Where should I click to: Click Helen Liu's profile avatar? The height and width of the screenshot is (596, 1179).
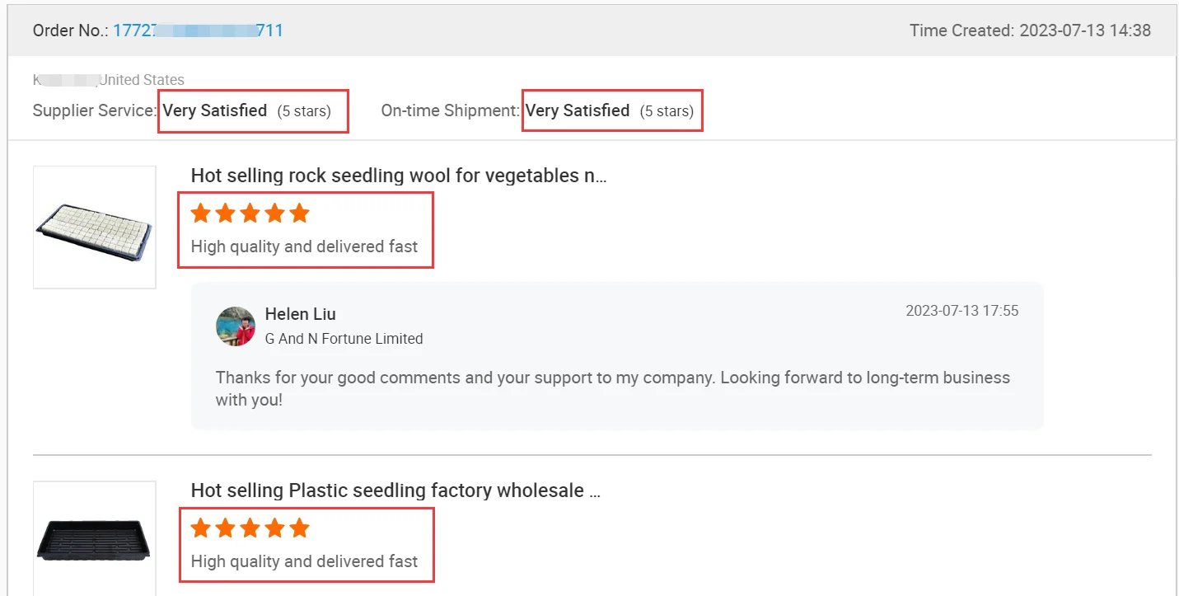point(236,326)
